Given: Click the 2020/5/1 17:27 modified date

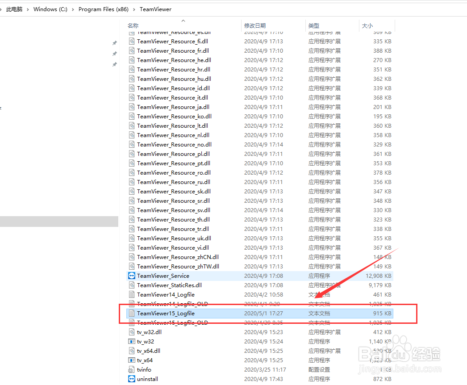Looking at the screenshot, I should [263, 313].
